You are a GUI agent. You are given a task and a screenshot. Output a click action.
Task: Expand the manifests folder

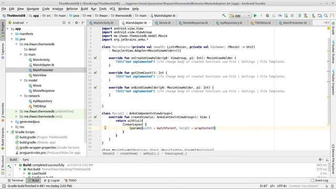(x=12, y=34)
